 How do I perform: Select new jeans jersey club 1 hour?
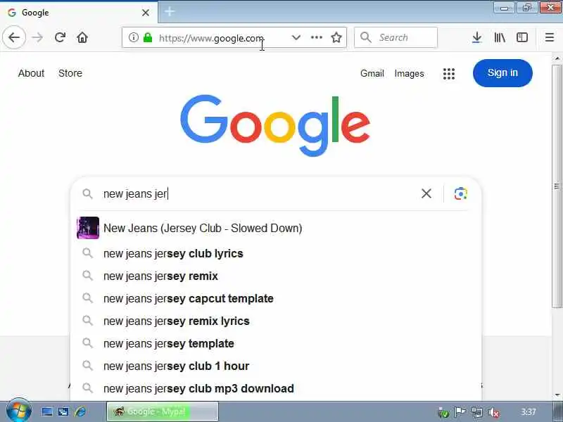276,366
